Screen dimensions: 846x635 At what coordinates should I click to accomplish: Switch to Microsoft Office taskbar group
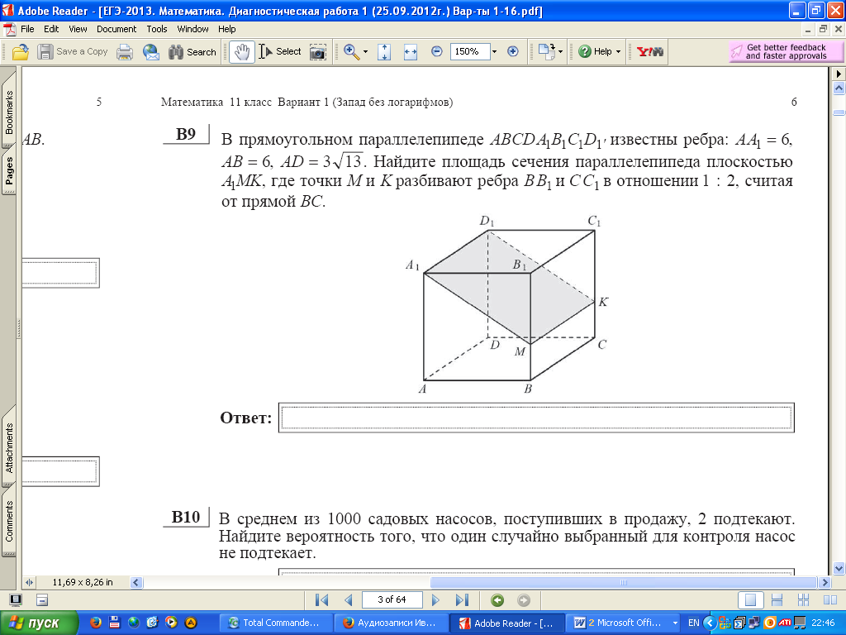(625, 623)
